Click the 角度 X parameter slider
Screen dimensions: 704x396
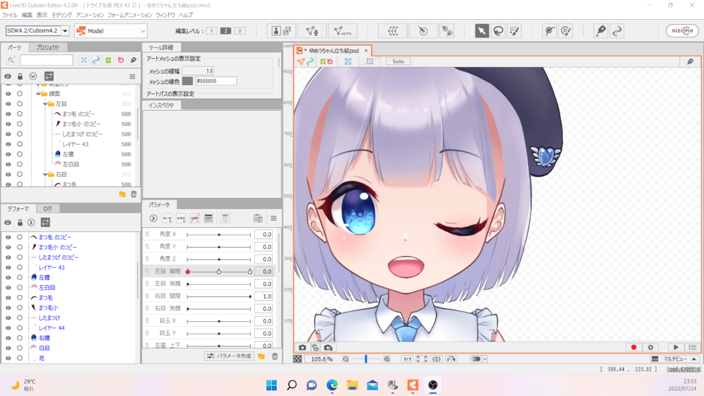pos(219,234)
